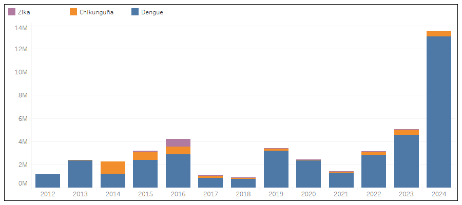Select the 2015 Chikunguña orange segment

coord(145,156)
